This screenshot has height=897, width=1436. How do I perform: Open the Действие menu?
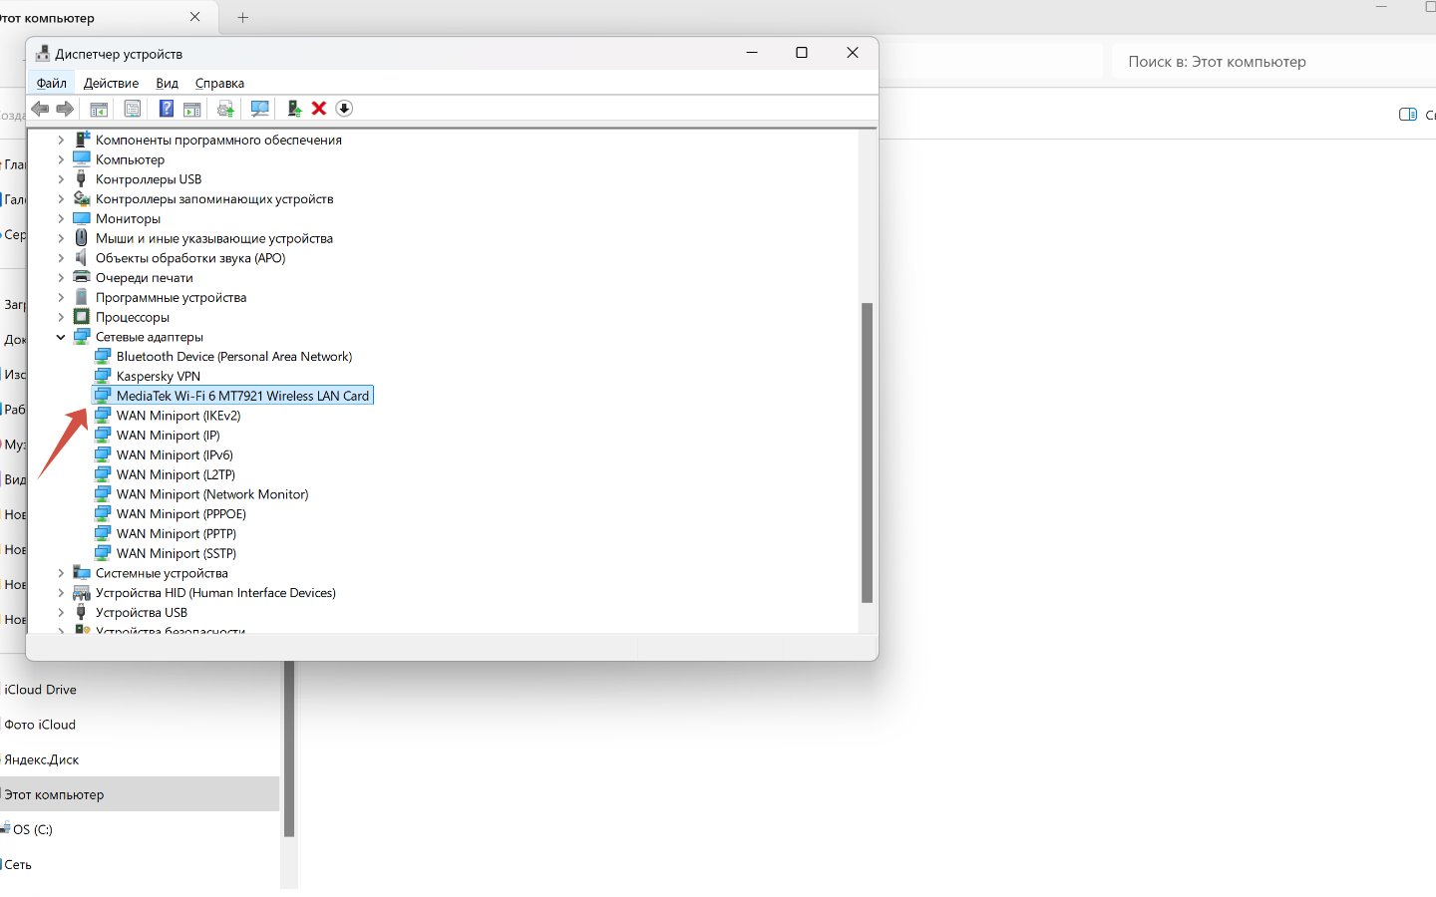point(111,83)
